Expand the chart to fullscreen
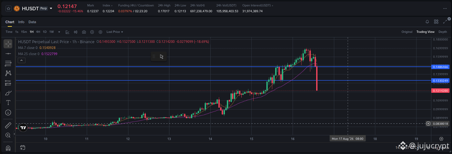452x154 pixels. click(445, 22)
